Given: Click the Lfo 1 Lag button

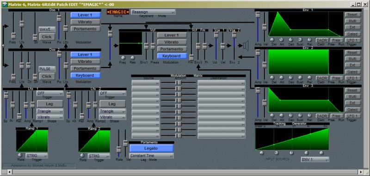Looking at the screenshot, I should (x=50, y=104).
